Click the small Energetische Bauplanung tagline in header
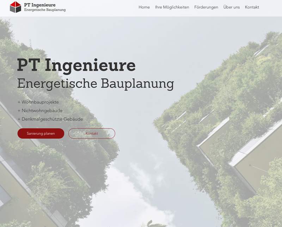The image size is (282, 227). [x=45, y=10]
